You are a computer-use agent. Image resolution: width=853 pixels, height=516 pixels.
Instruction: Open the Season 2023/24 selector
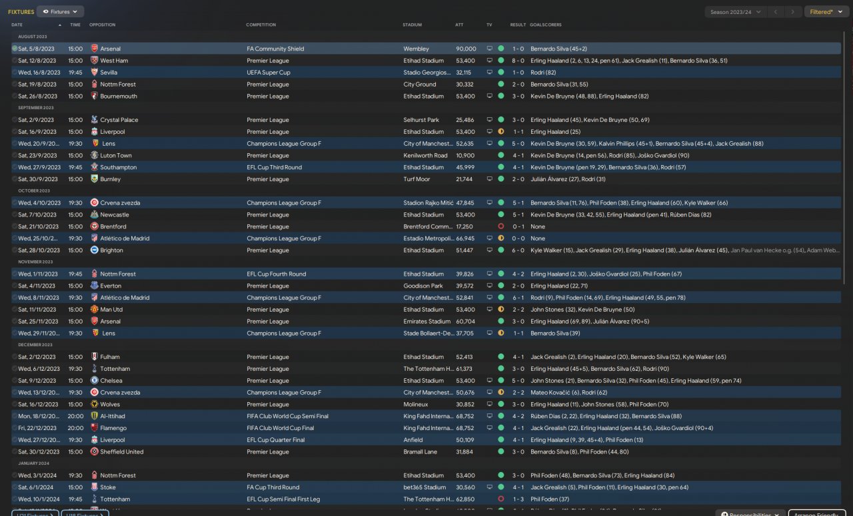tap(734, 12)
